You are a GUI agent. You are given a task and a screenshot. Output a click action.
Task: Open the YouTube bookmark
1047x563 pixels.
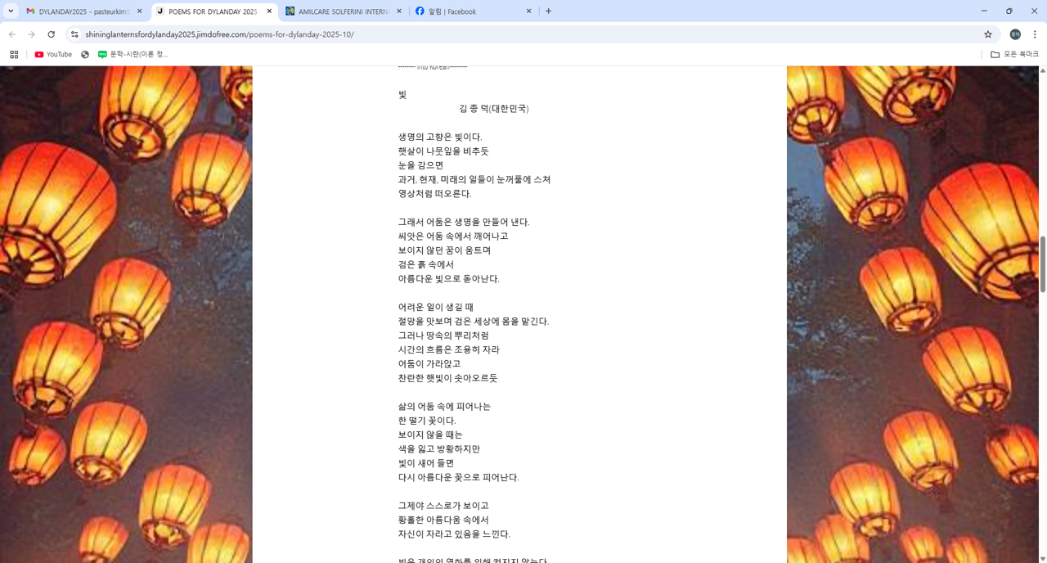(53, 55)
